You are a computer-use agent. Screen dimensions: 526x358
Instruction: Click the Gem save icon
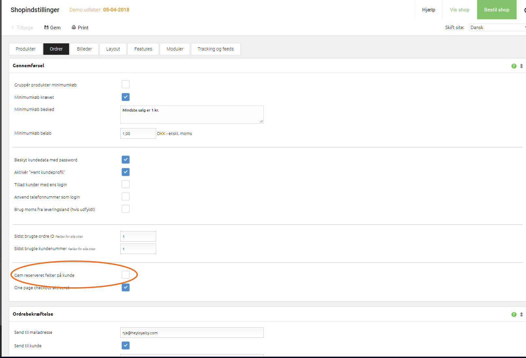tap(46, 27)
